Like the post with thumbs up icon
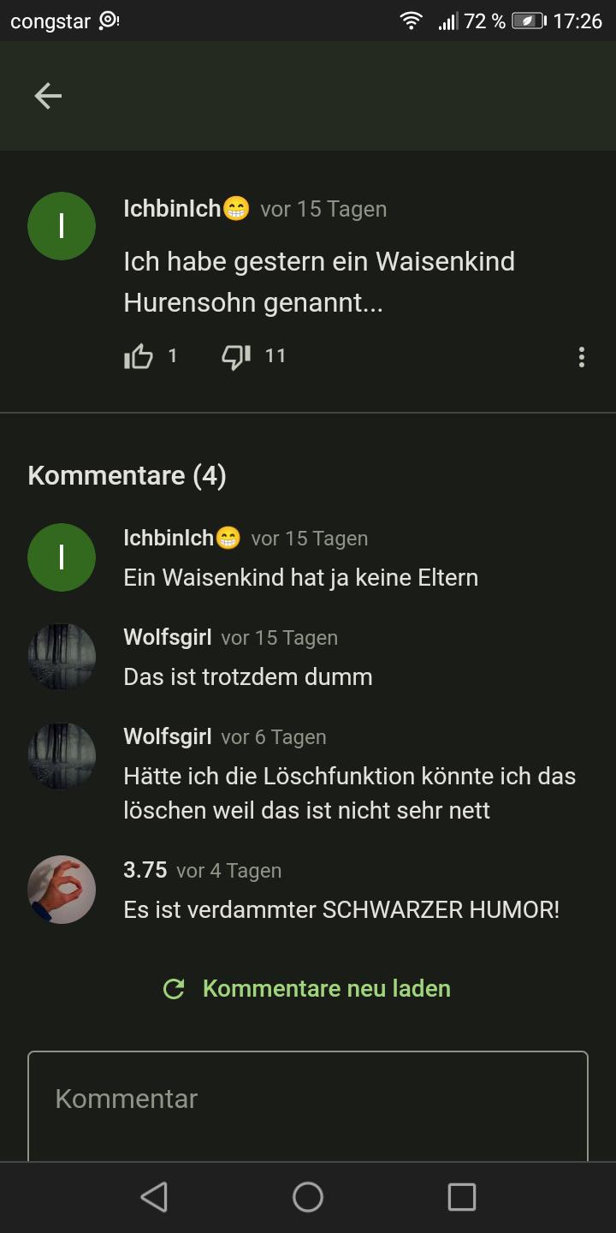 [x=139, y=356]
